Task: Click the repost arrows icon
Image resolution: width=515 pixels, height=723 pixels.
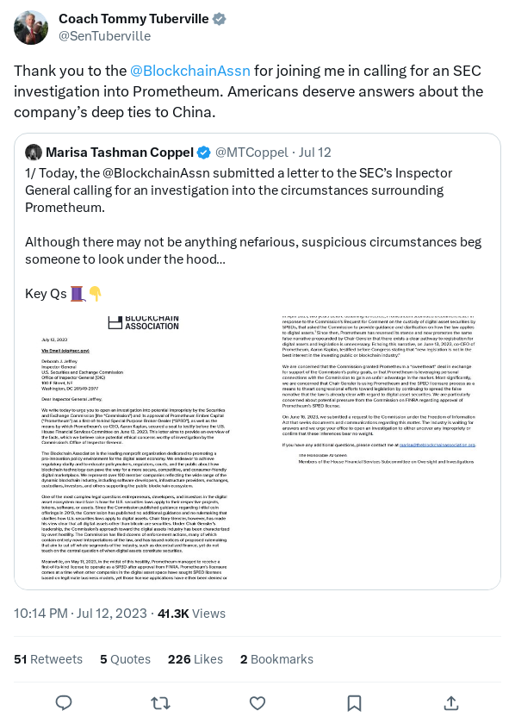Action: 161,703
